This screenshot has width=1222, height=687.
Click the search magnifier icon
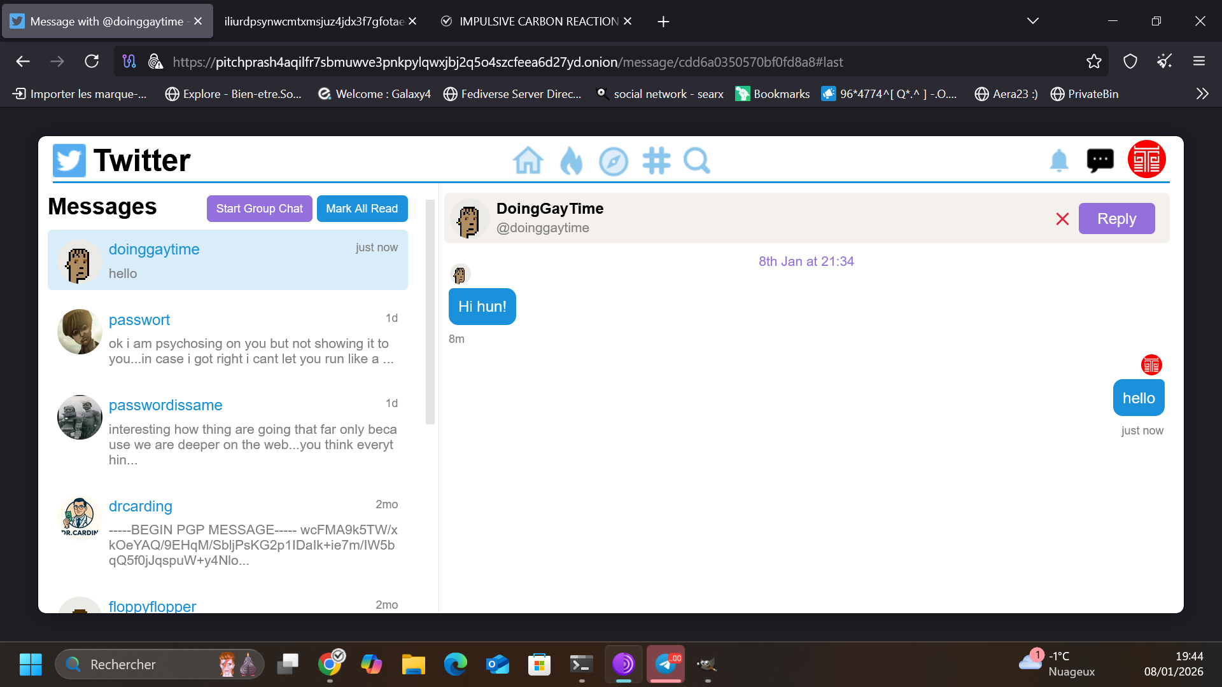(697, 161)
